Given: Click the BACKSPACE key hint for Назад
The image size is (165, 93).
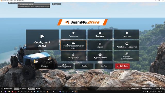Looking at the screenshot, I should click(x=32, y=89).
